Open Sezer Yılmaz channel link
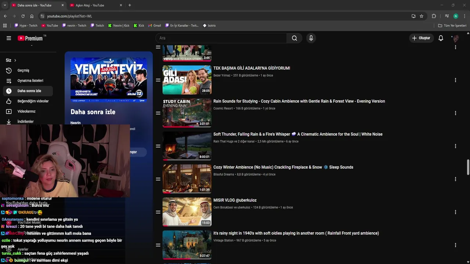The height and width of the screenshot is (264, 470). click(222, 76)
